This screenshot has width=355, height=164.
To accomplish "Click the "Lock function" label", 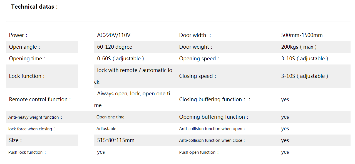I will (27, 76).
